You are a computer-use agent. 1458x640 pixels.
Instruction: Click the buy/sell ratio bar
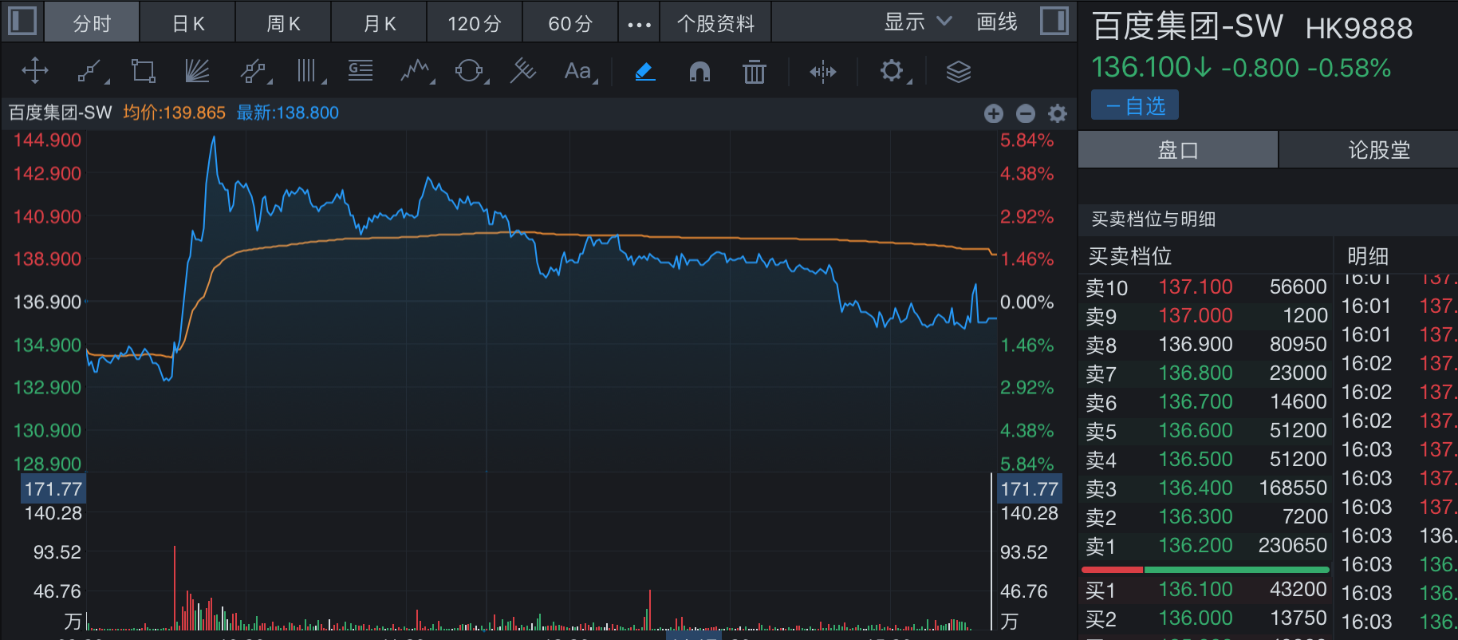coord(1205,570)
